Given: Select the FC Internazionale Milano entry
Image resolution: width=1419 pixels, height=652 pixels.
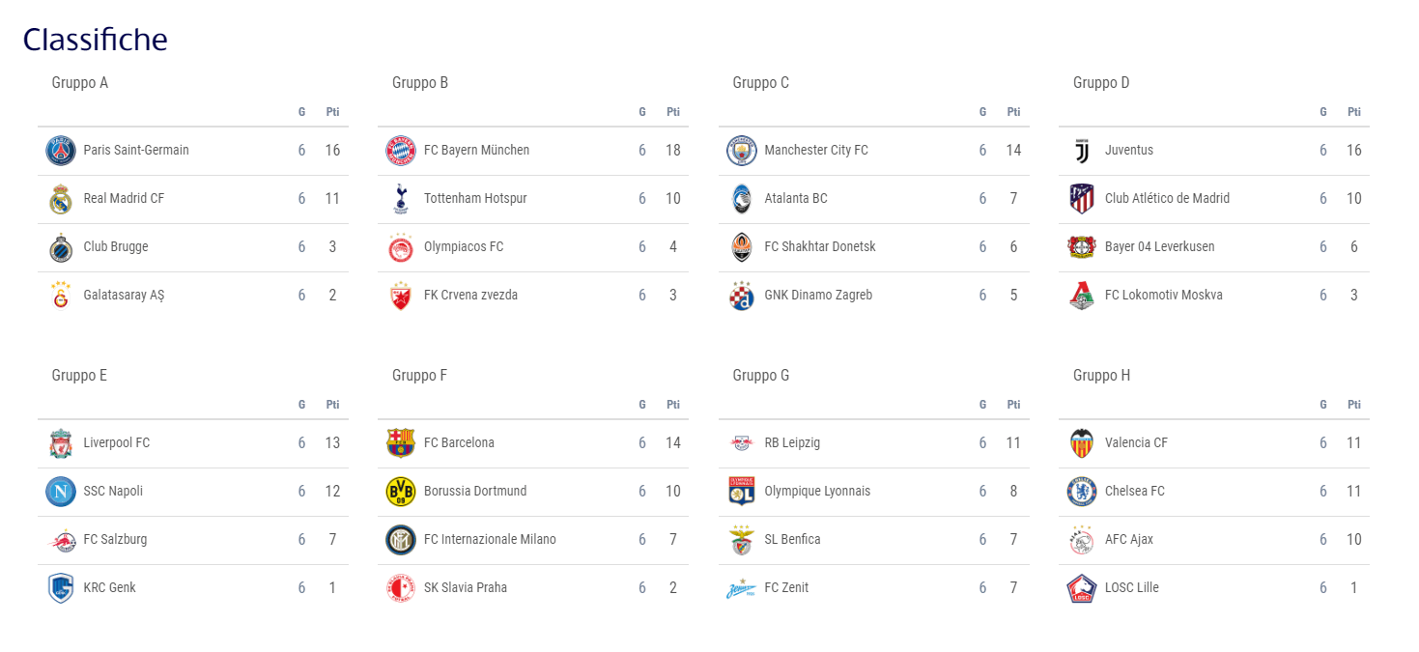Looking at the screenshot, I should pos(490,539).
